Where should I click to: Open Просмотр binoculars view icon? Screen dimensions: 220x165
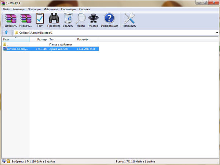point(54,18)
